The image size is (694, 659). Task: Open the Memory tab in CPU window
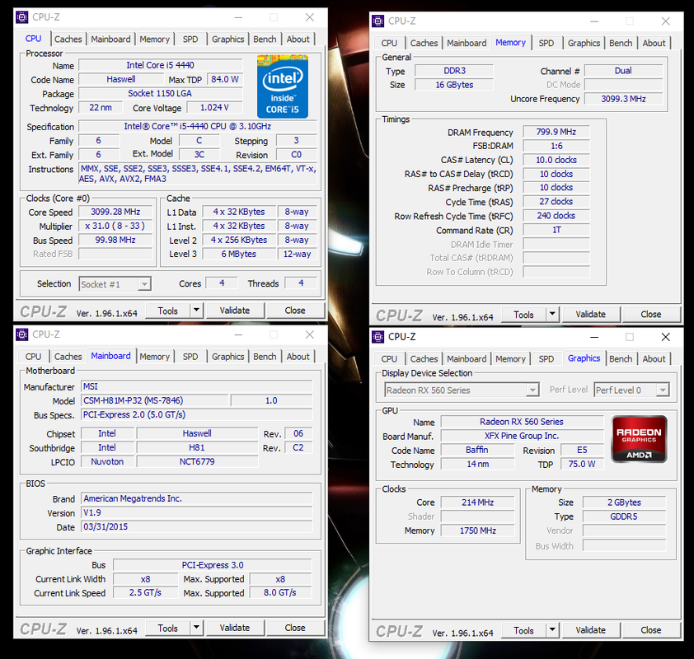point(154,39)
